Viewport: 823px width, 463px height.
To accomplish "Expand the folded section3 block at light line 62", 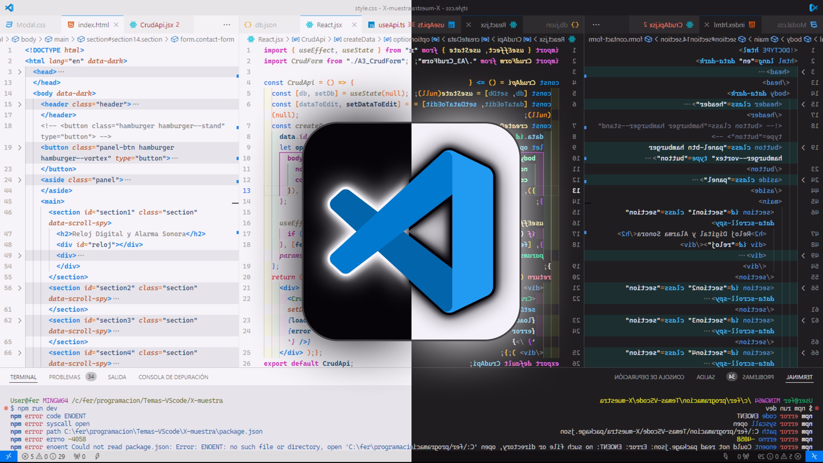I will [20, 320].
